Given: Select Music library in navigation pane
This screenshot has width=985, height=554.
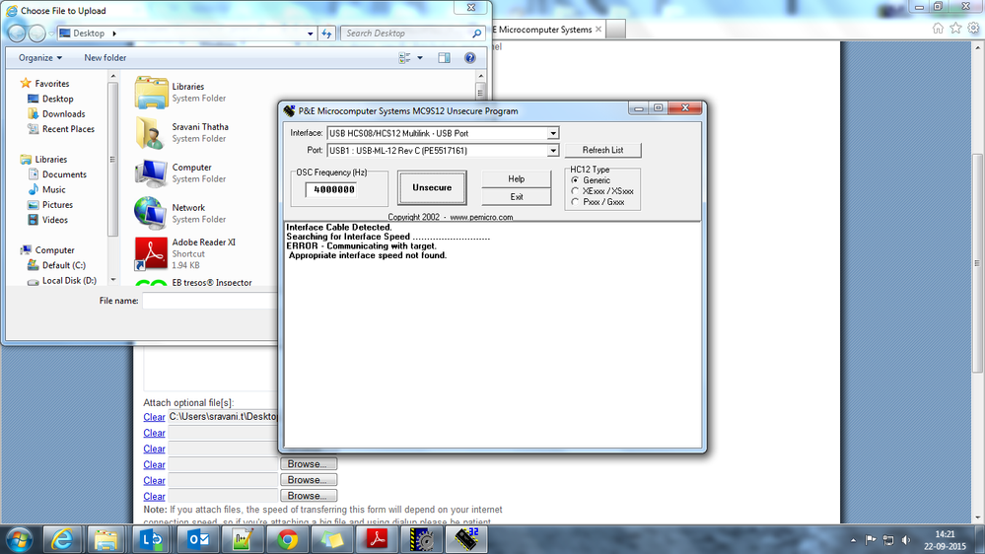Looking at the screenshot, I should (53, 189).
